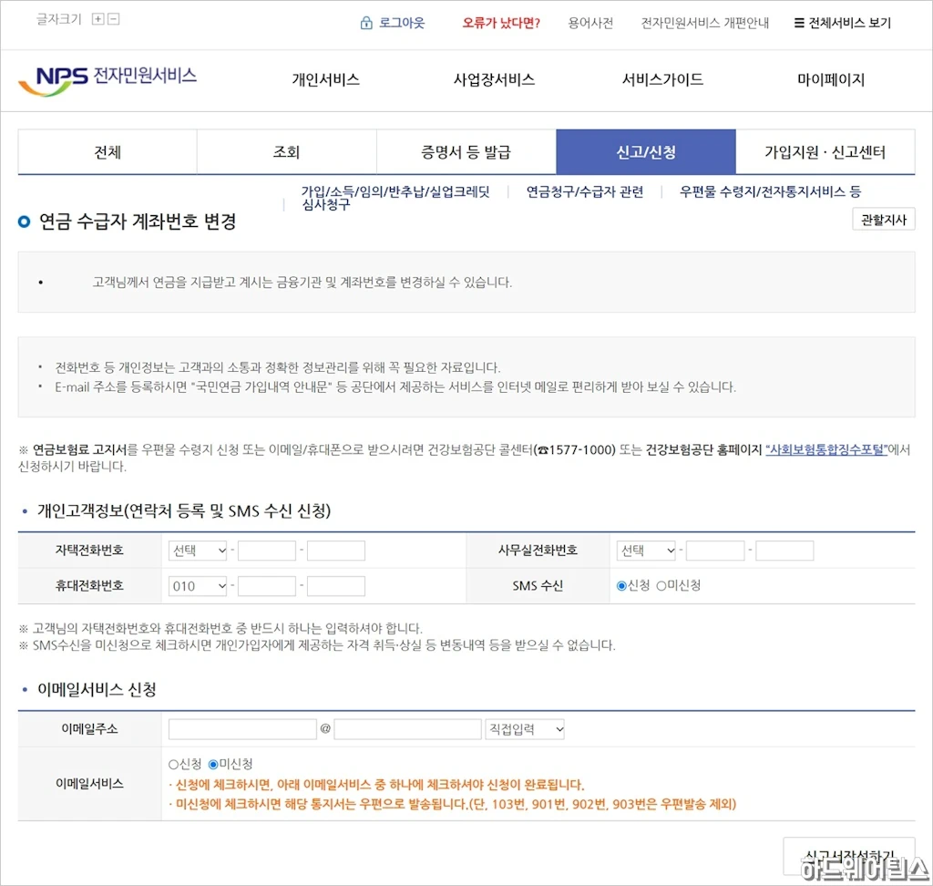Click the font size decrease minus icon
933x886 pixels.
tap(114, 19)
